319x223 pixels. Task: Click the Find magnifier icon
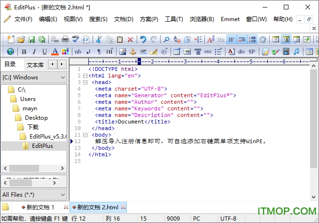point(166,39)
